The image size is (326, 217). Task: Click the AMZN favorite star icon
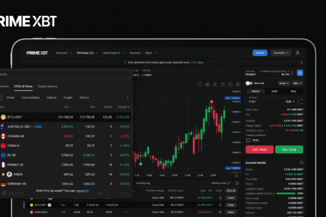click(x=3, y=175)
